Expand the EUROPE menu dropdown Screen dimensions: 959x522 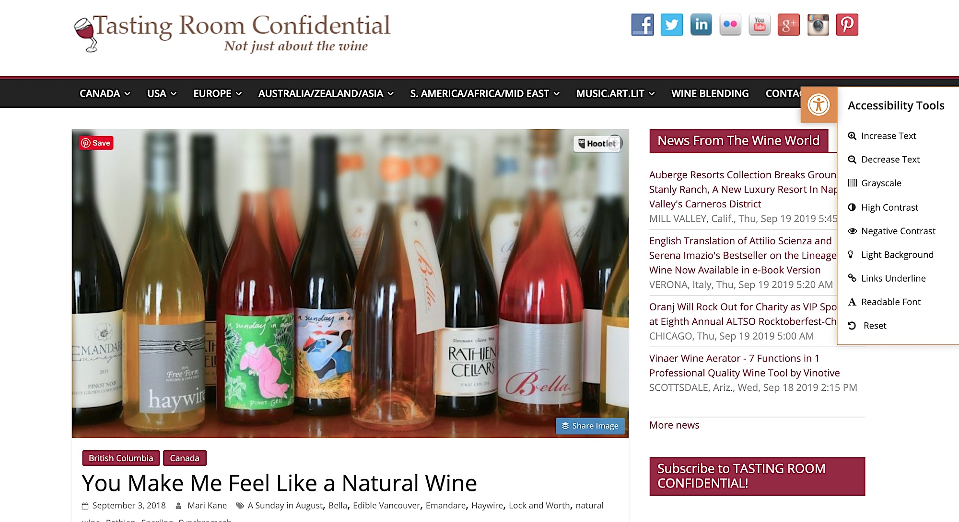click(217, 93)
